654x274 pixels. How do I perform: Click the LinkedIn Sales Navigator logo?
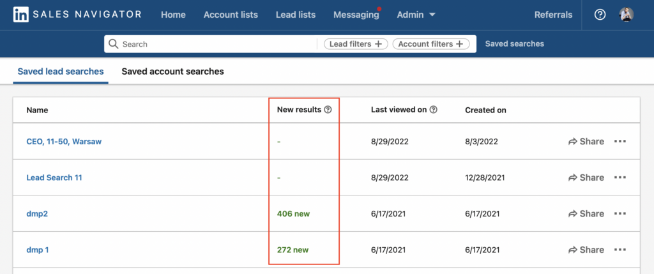point(77,15)
